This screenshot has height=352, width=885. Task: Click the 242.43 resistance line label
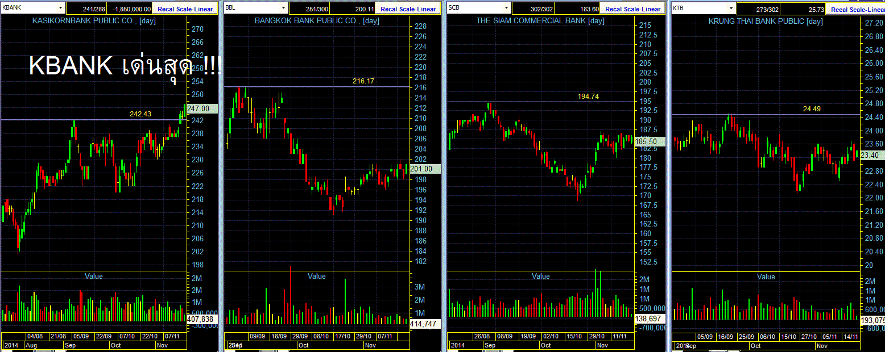140,114
